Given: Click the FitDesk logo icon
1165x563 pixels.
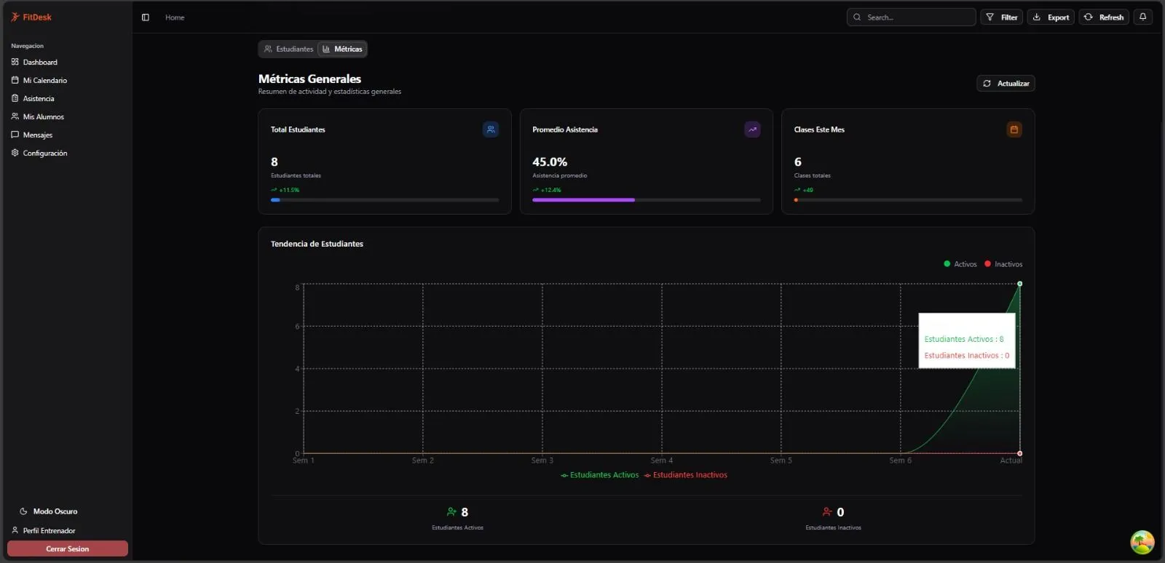Looking at the screenshot, I should [x=15, y=17].
